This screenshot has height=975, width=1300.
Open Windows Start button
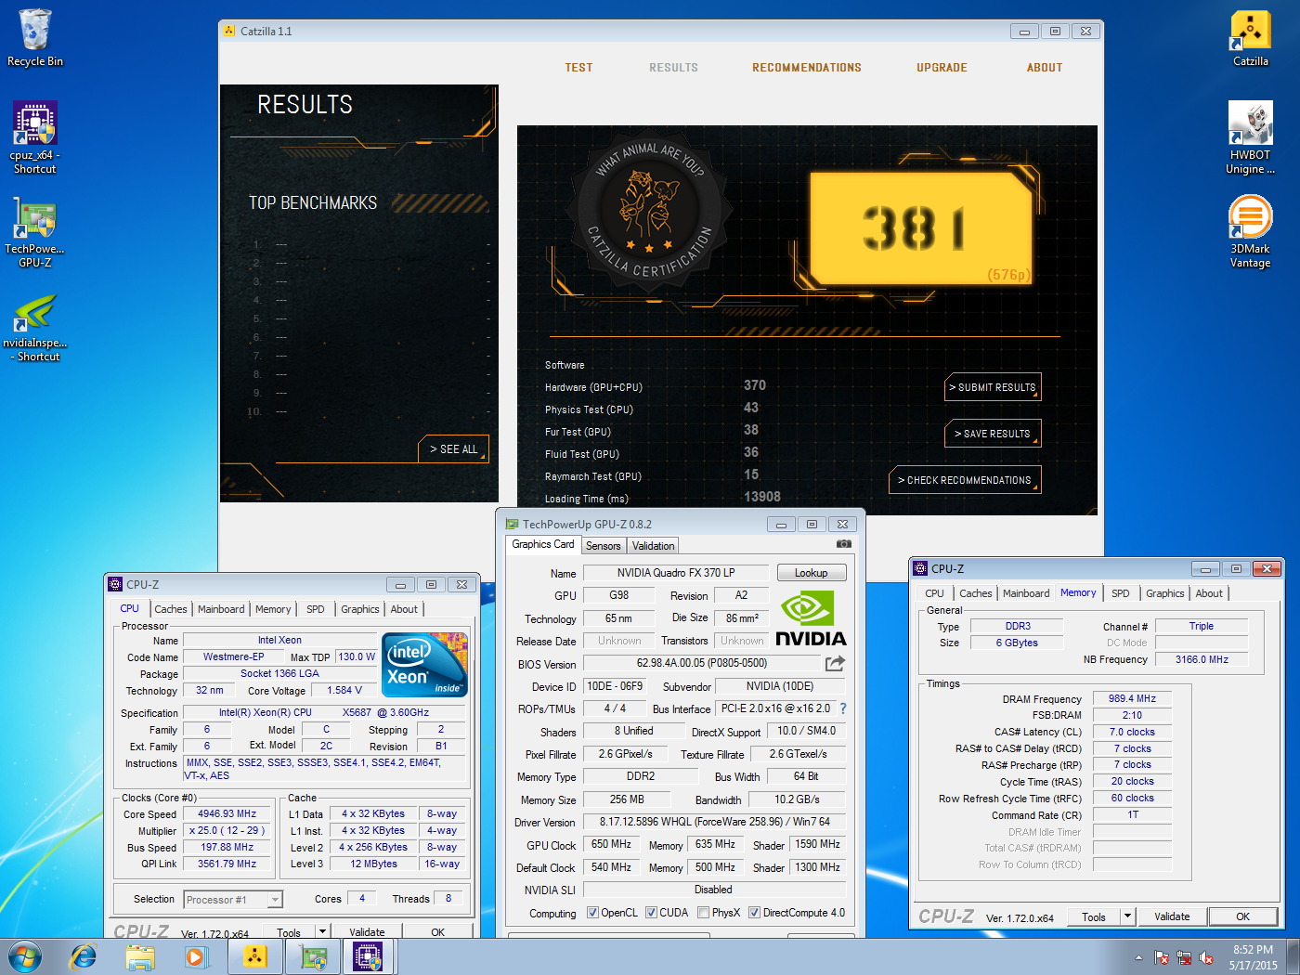tap(24, 956)
